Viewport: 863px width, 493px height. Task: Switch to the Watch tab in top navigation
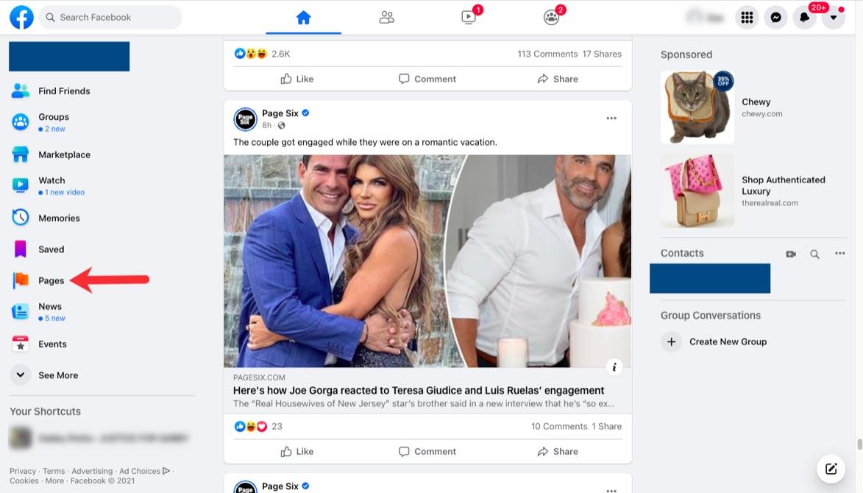pos(469,17)
